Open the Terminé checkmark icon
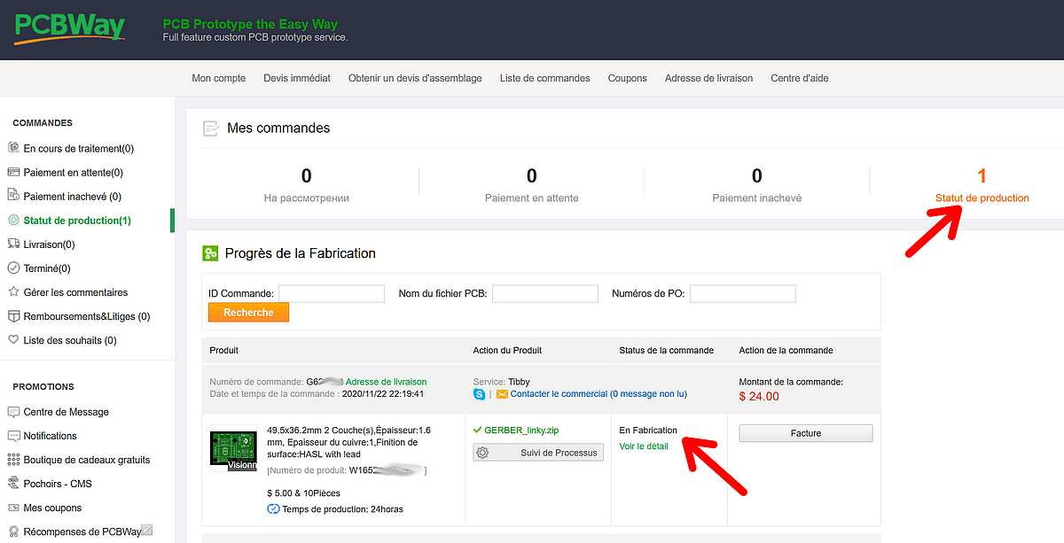The height and width of the screenshot is (543, 1064). (x=13, y=268)
